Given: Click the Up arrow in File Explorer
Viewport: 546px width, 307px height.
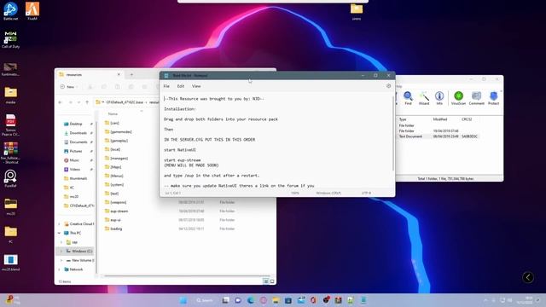Looking at the screenshot, I should [87, 102].
